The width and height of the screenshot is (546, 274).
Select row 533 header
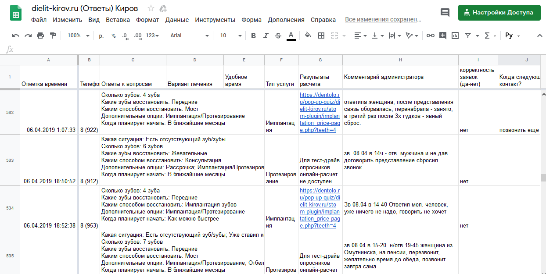pyautogui.click(x=10, y=160)
